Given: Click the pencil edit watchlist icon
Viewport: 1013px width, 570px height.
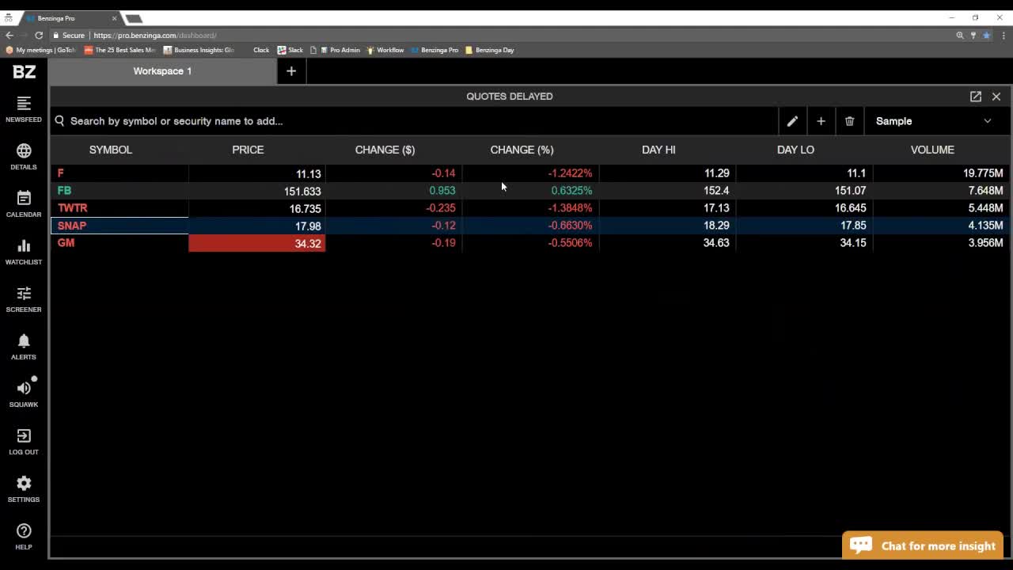Looking at the screenshot, I should 792,121.
